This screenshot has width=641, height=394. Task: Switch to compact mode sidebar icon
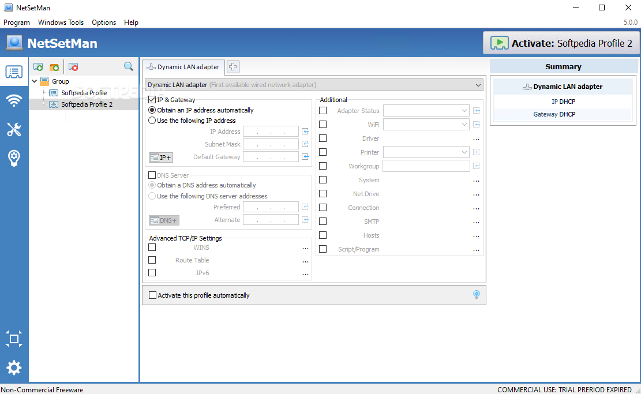tap(14, 339)
